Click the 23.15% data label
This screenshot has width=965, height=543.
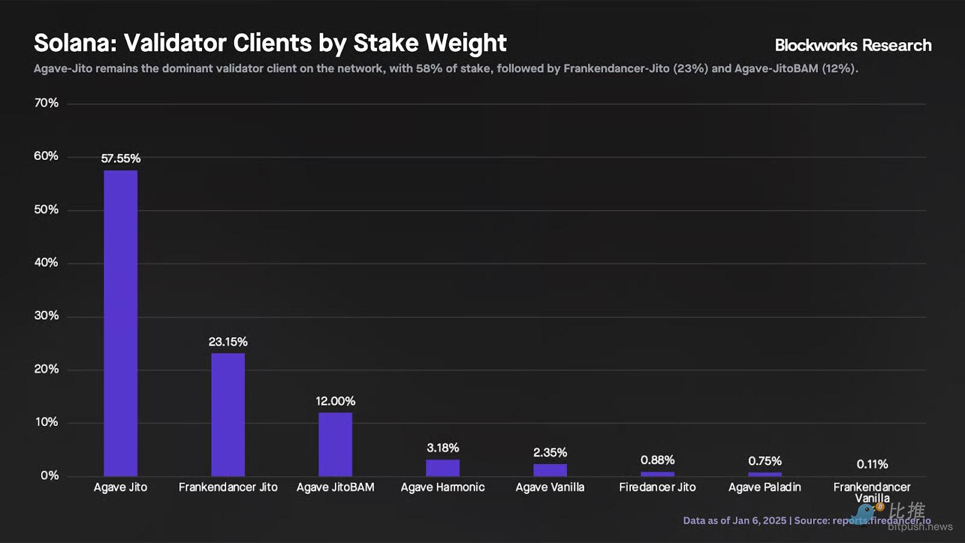tap(228, 341)
